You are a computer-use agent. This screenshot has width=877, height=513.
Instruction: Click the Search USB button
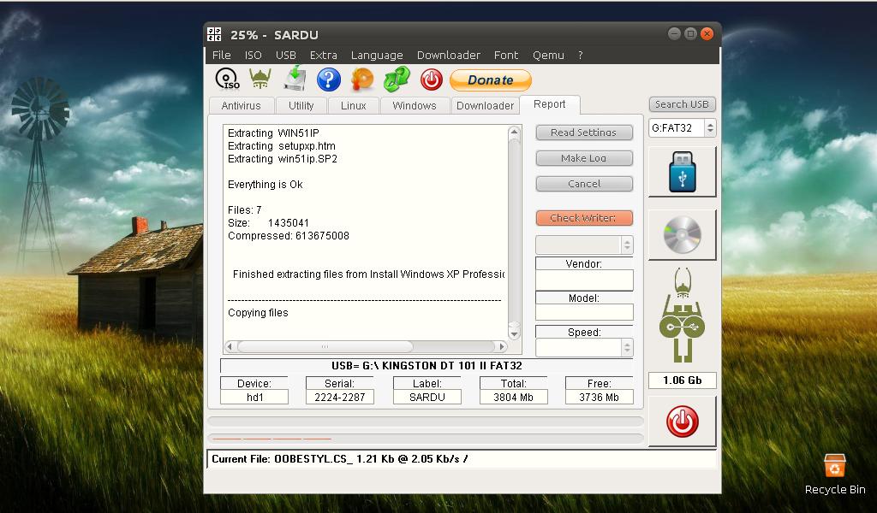(x=682, y=104)
